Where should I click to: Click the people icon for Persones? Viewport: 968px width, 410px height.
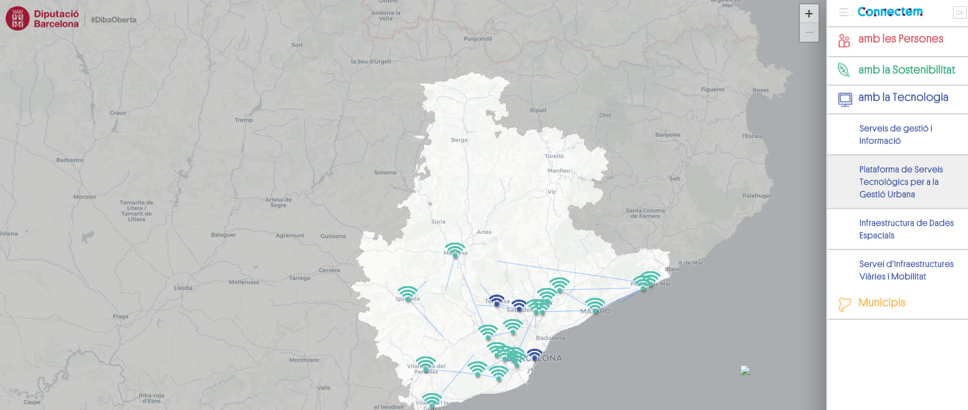point(844,41)
